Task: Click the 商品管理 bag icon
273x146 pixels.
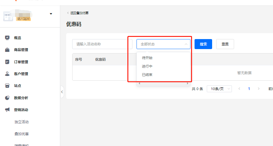Action: pyautogui.click(x=7, y=50)
